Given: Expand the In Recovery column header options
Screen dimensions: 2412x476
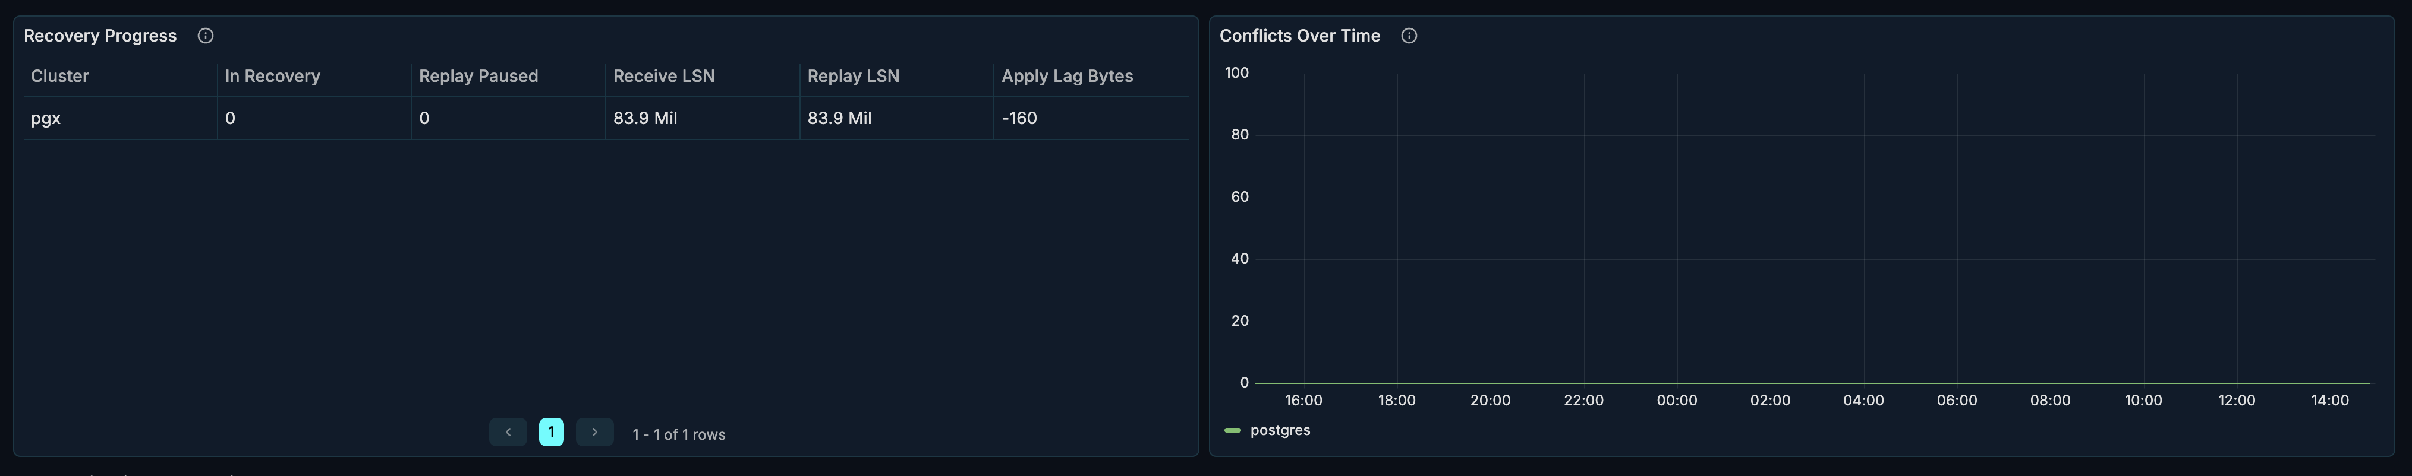Looking at the screenshot, I should click(272, 76).
